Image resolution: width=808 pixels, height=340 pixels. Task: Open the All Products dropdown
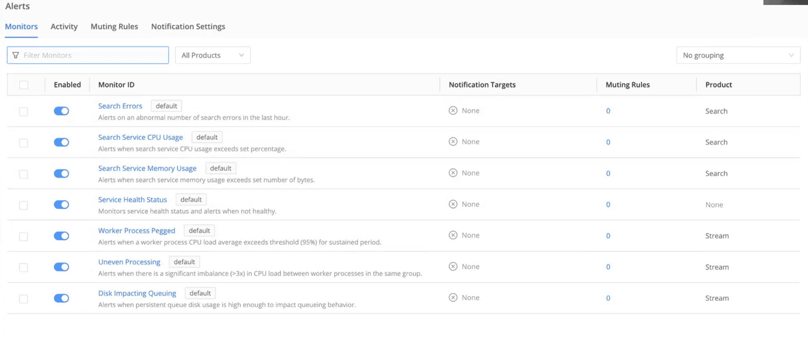point(213,55)
